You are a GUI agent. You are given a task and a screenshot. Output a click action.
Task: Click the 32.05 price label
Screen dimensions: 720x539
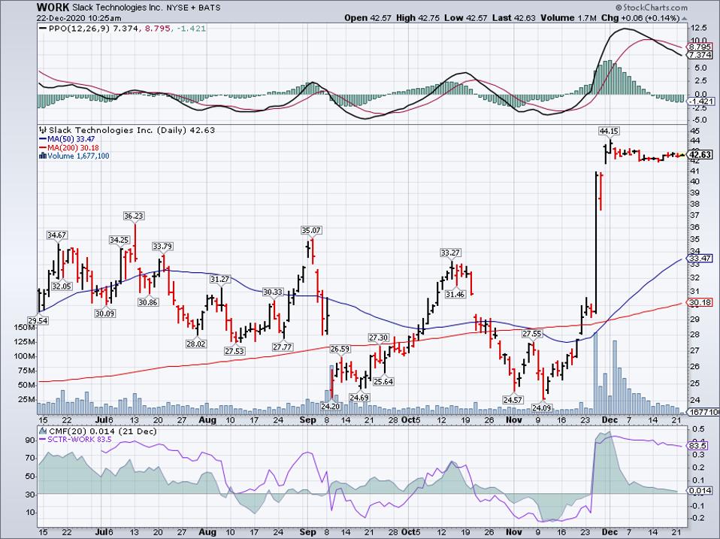tap(62, 286)
